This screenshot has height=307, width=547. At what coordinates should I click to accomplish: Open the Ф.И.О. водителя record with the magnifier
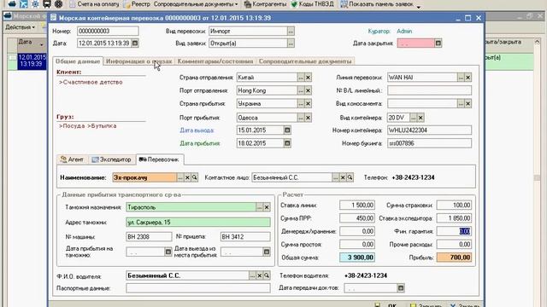pyautogui.click(x=267, y=275)
